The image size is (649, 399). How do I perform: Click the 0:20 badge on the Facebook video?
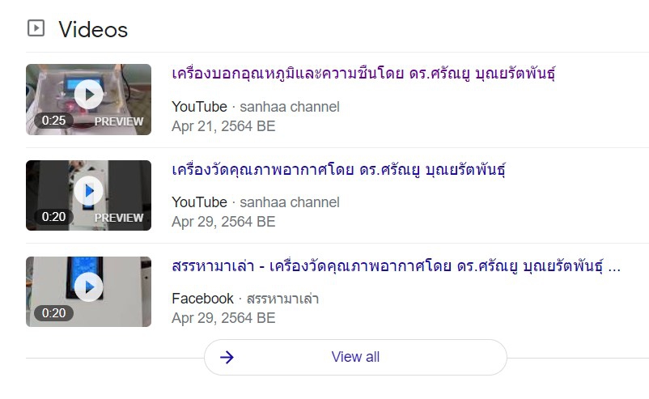(x=54, y=312)
